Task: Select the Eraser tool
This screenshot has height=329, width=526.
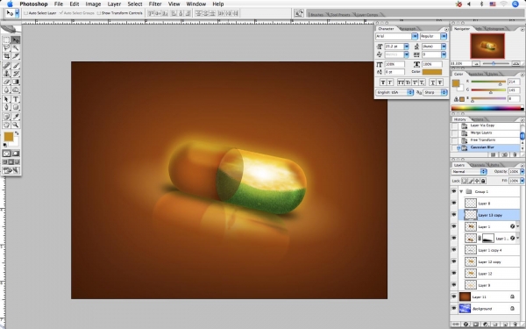Action: 6,82
